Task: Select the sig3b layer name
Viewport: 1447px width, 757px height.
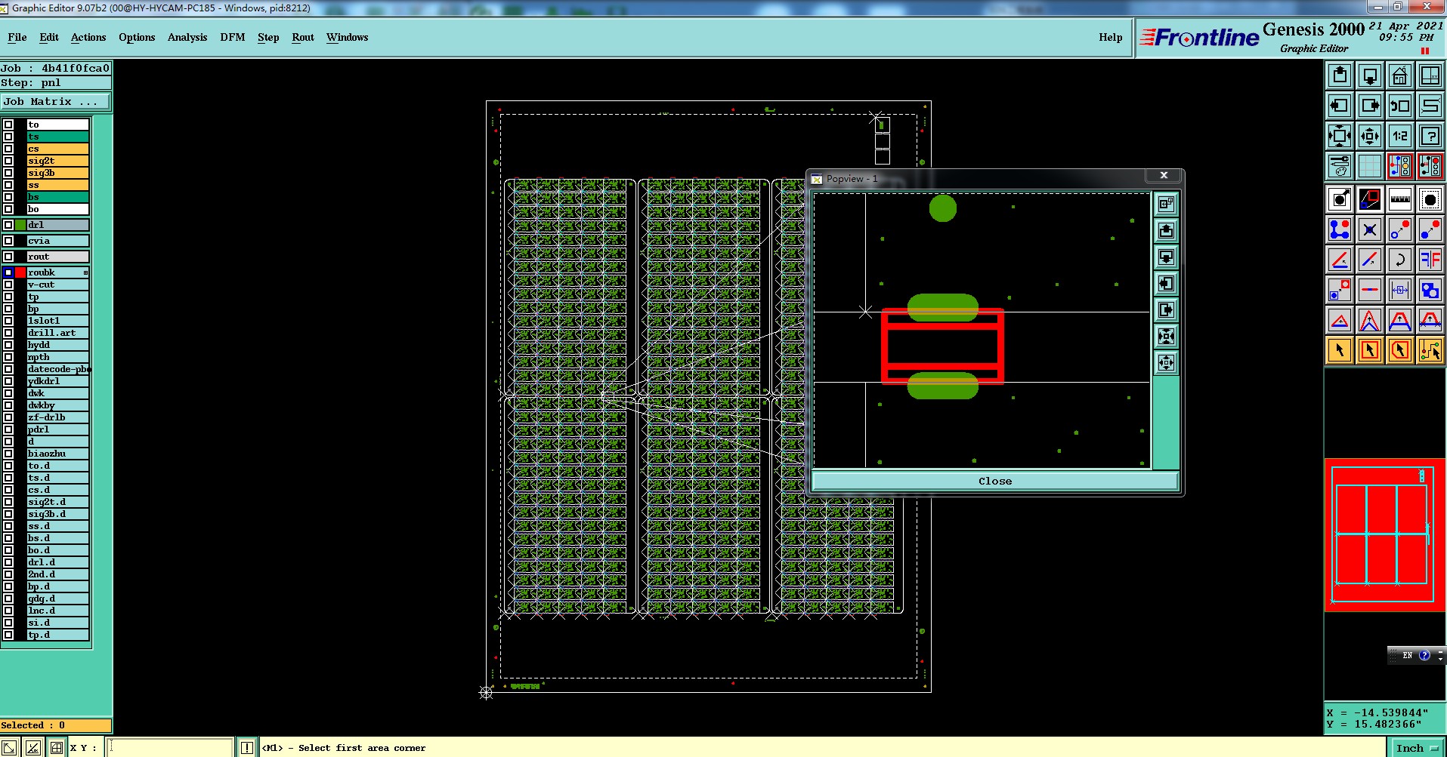Action: tap(58, 173)
